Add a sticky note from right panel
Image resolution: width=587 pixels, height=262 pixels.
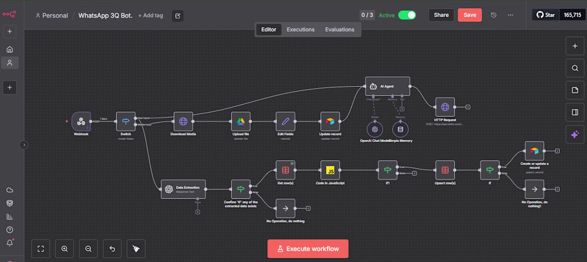[575, 90]
